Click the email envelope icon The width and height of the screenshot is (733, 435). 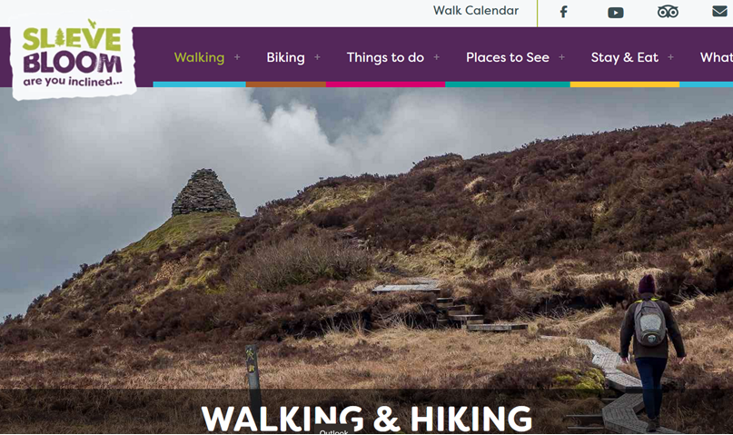tap(719, 11)
